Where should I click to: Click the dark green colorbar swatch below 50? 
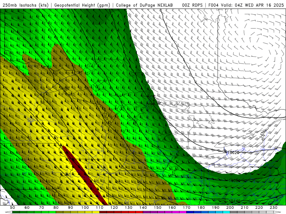click(x=16, y=212)
